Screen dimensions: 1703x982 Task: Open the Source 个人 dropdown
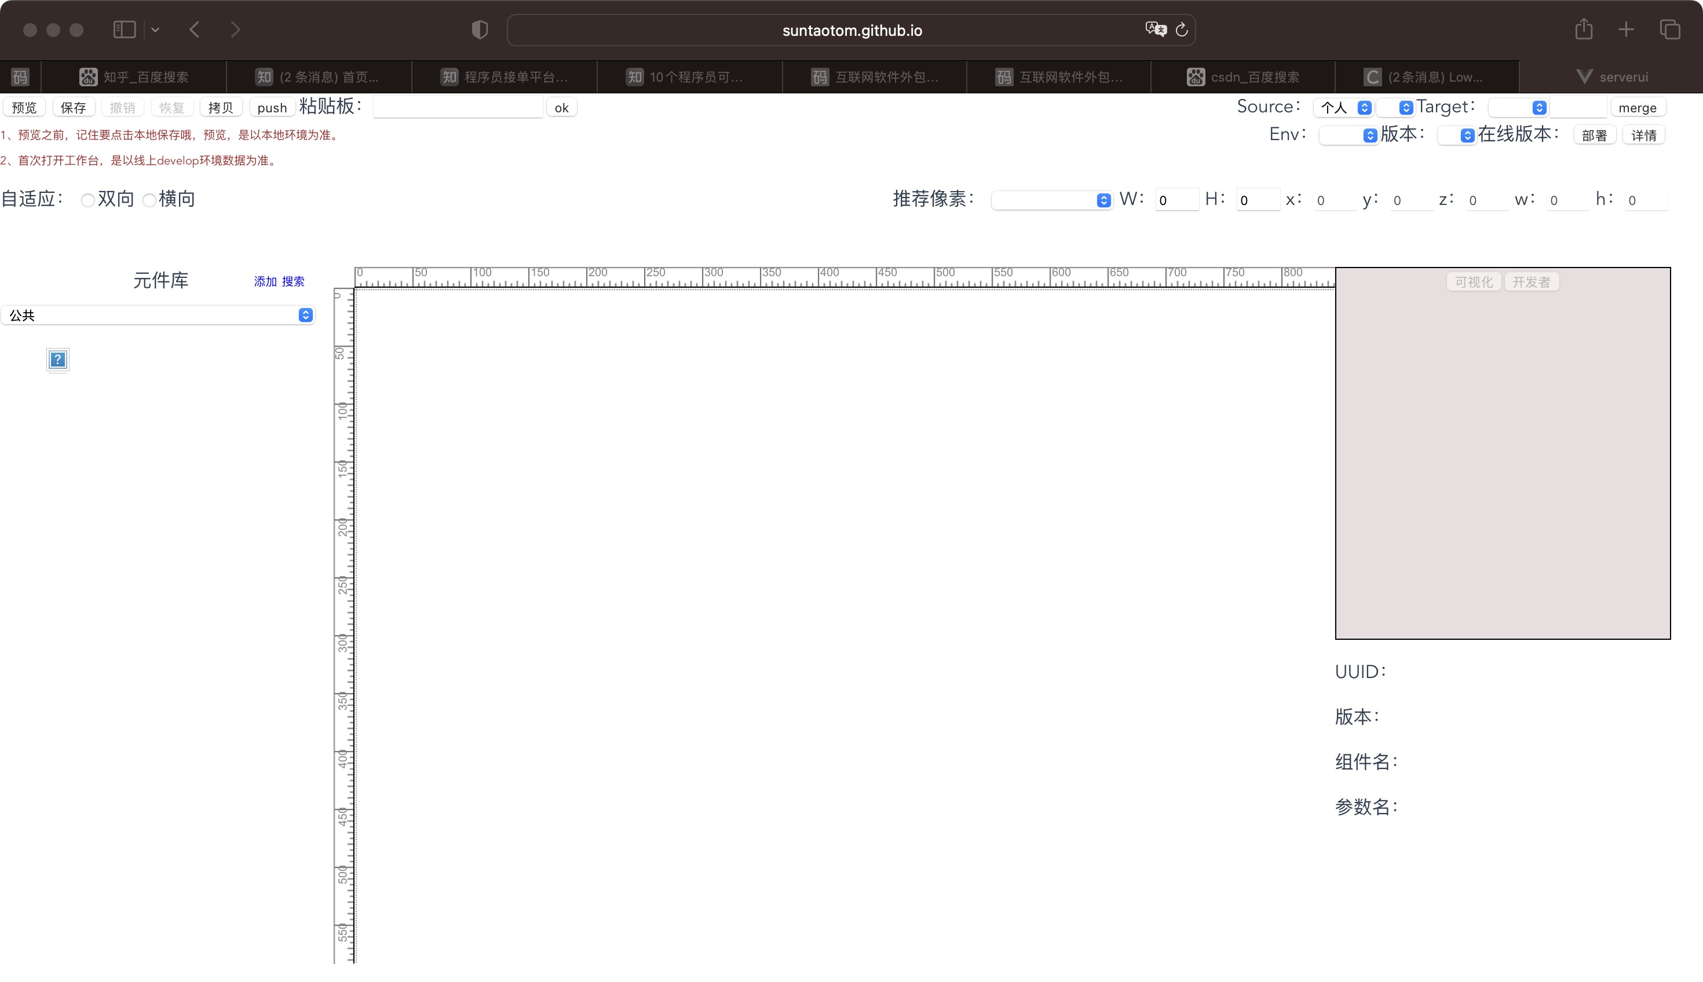click(x=1343, y=107)
